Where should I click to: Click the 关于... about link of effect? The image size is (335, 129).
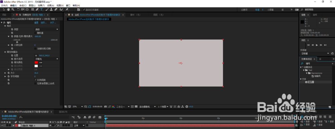tap(53, 23)
